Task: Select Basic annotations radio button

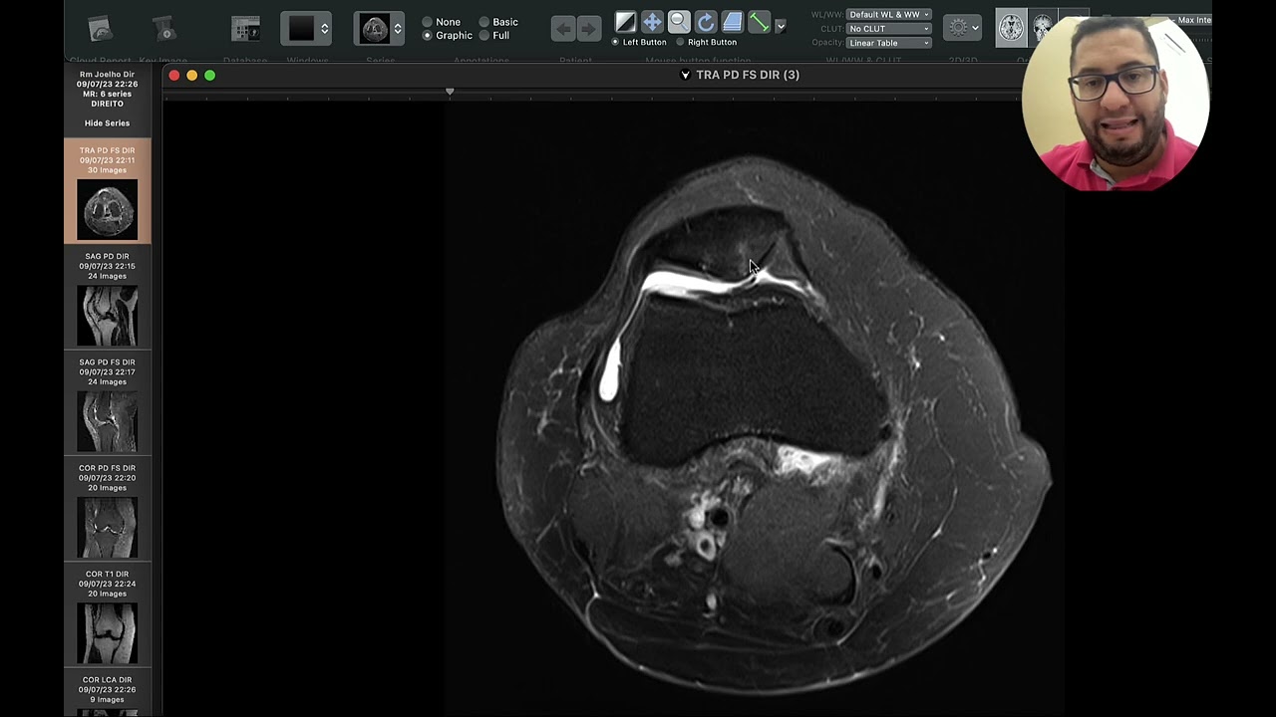Action: (x=484, y=22)
